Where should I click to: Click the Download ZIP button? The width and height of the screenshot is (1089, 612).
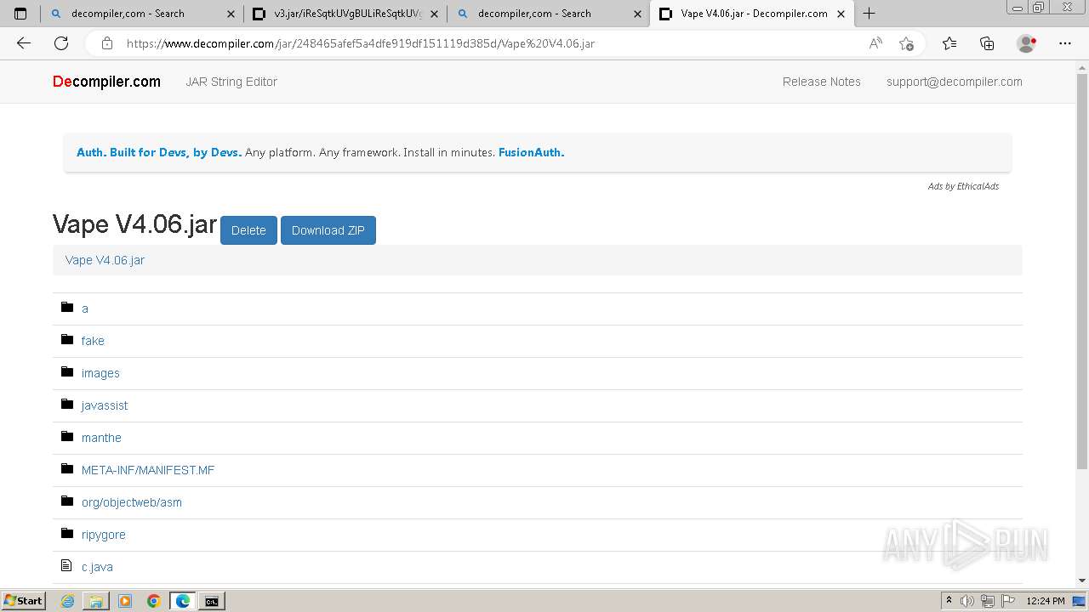click(x=328, y=230)
